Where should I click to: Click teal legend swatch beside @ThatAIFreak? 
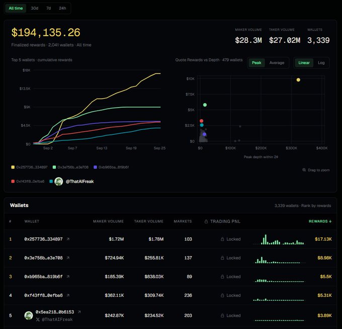tap(51, 181)
